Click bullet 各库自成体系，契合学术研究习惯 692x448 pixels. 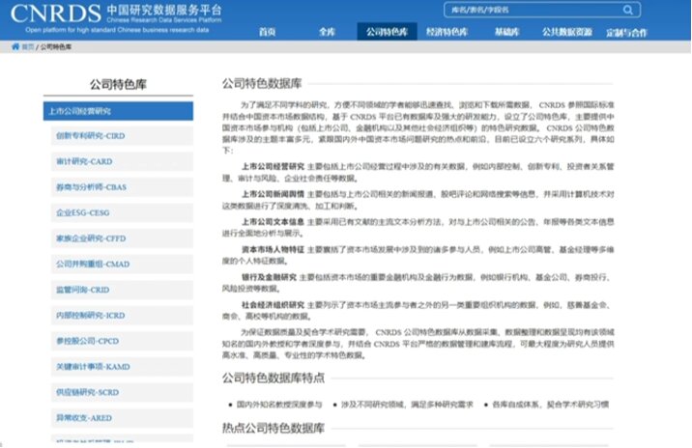point(550,405)
